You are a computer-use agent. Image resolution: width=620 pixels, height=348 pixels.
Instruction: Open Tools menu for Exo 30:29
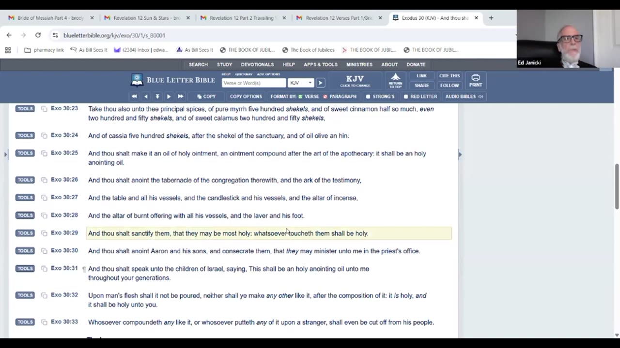tap(25, 233)
